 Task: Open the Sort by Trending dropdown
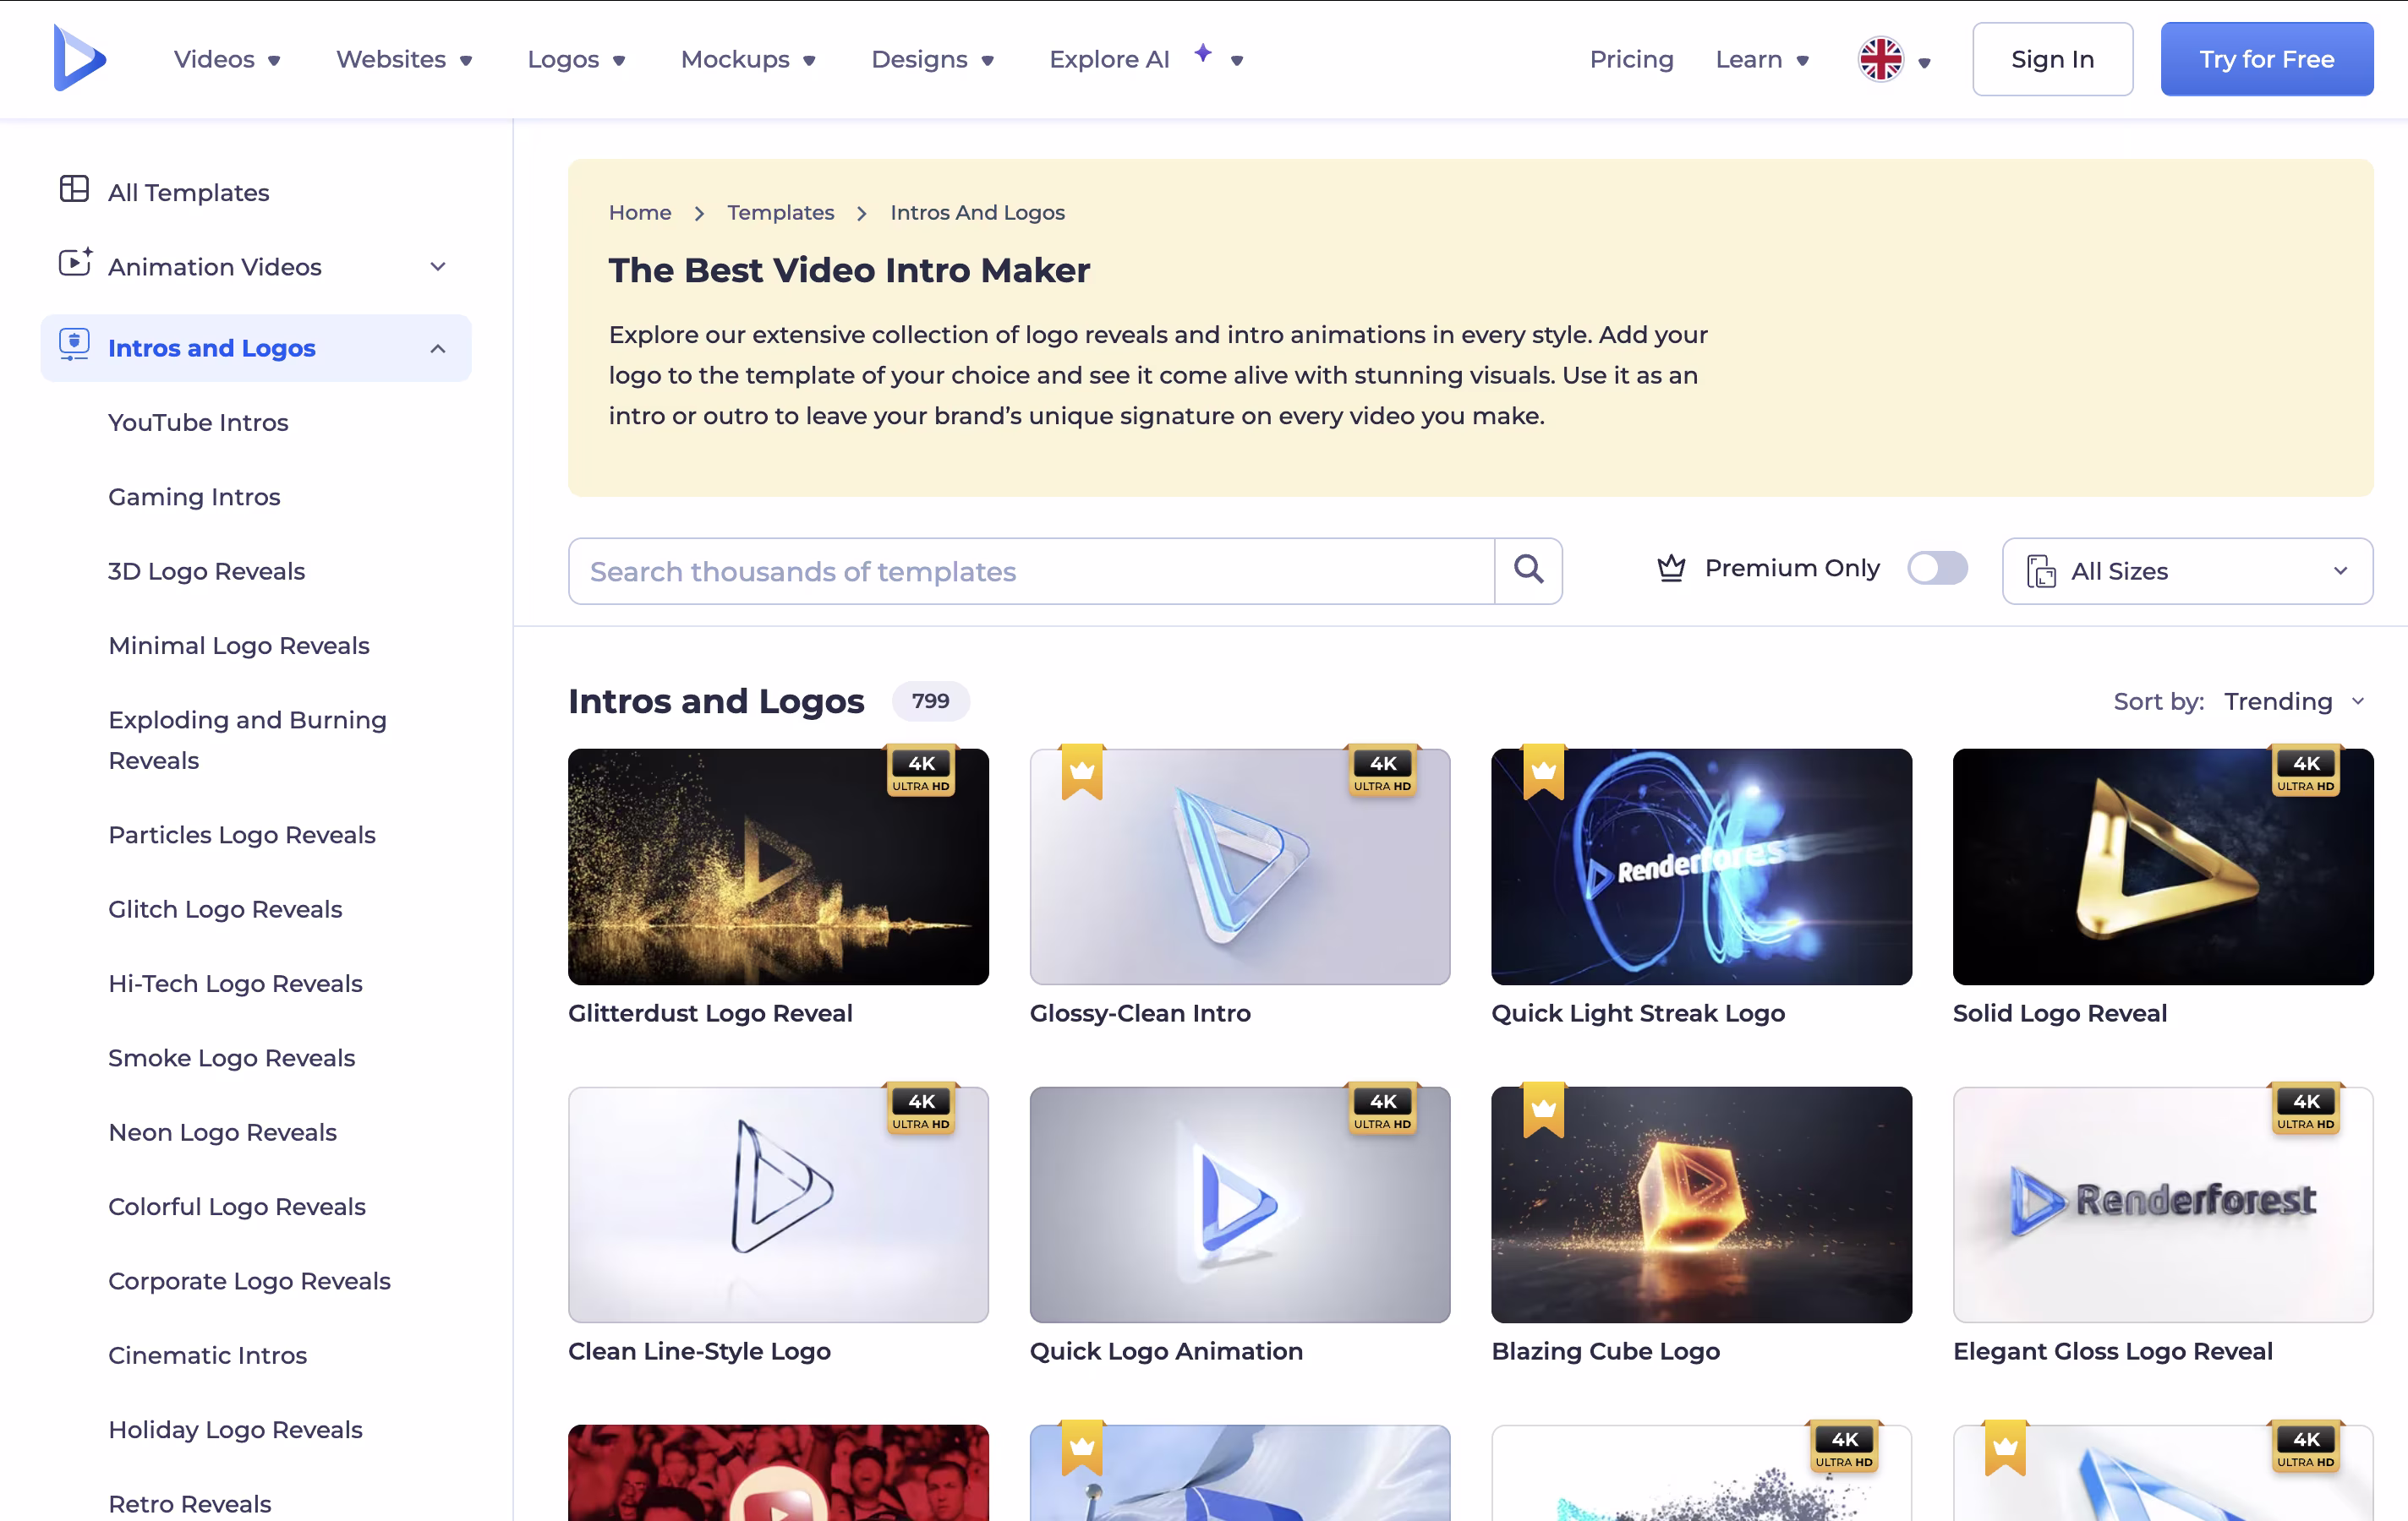(2294, 701)
